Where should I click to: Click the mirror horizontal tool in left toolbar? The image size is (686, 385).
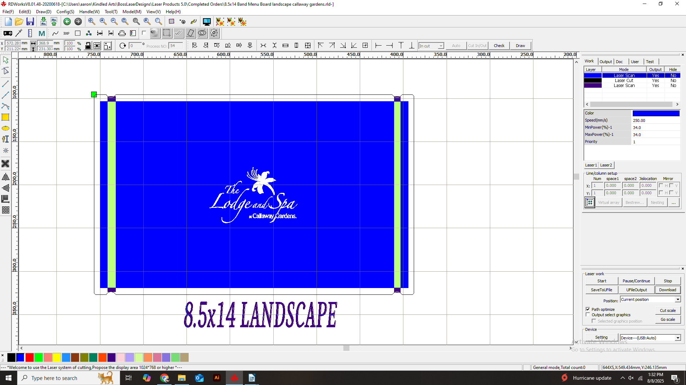(x=5, y=177)
